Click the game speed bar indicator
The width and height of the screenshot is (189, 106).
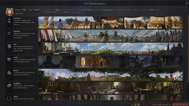click(180, 104)
